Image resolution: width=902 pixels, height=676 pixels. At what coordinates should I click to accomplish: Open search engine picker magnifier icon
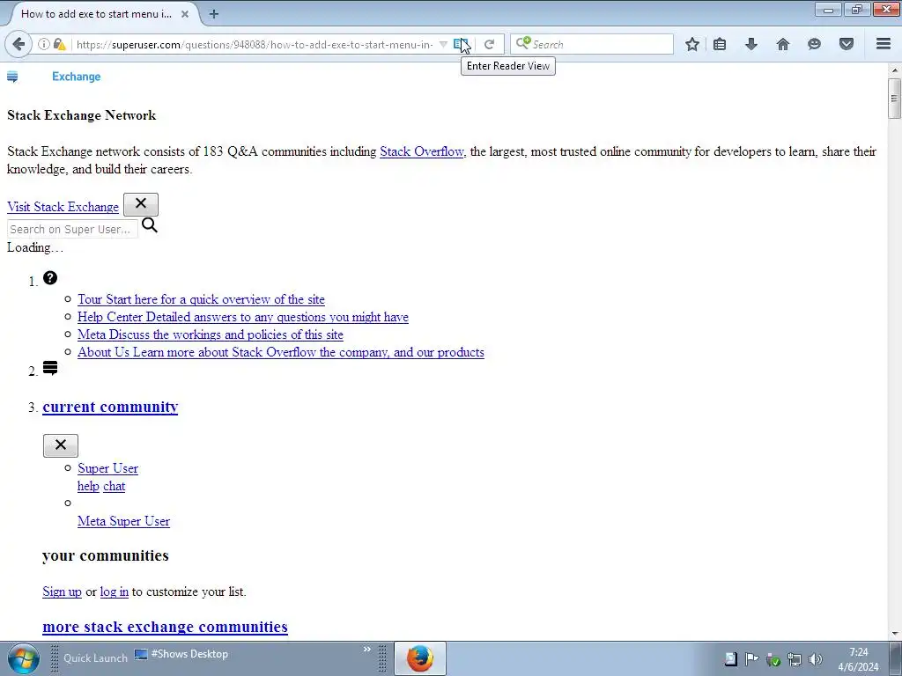pos(523,43)
